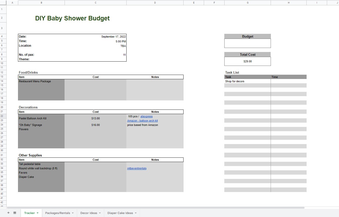The height and width of the screenshot is (217, 339).
Task: Click the Decorations section heading
Action: (28, 107)
